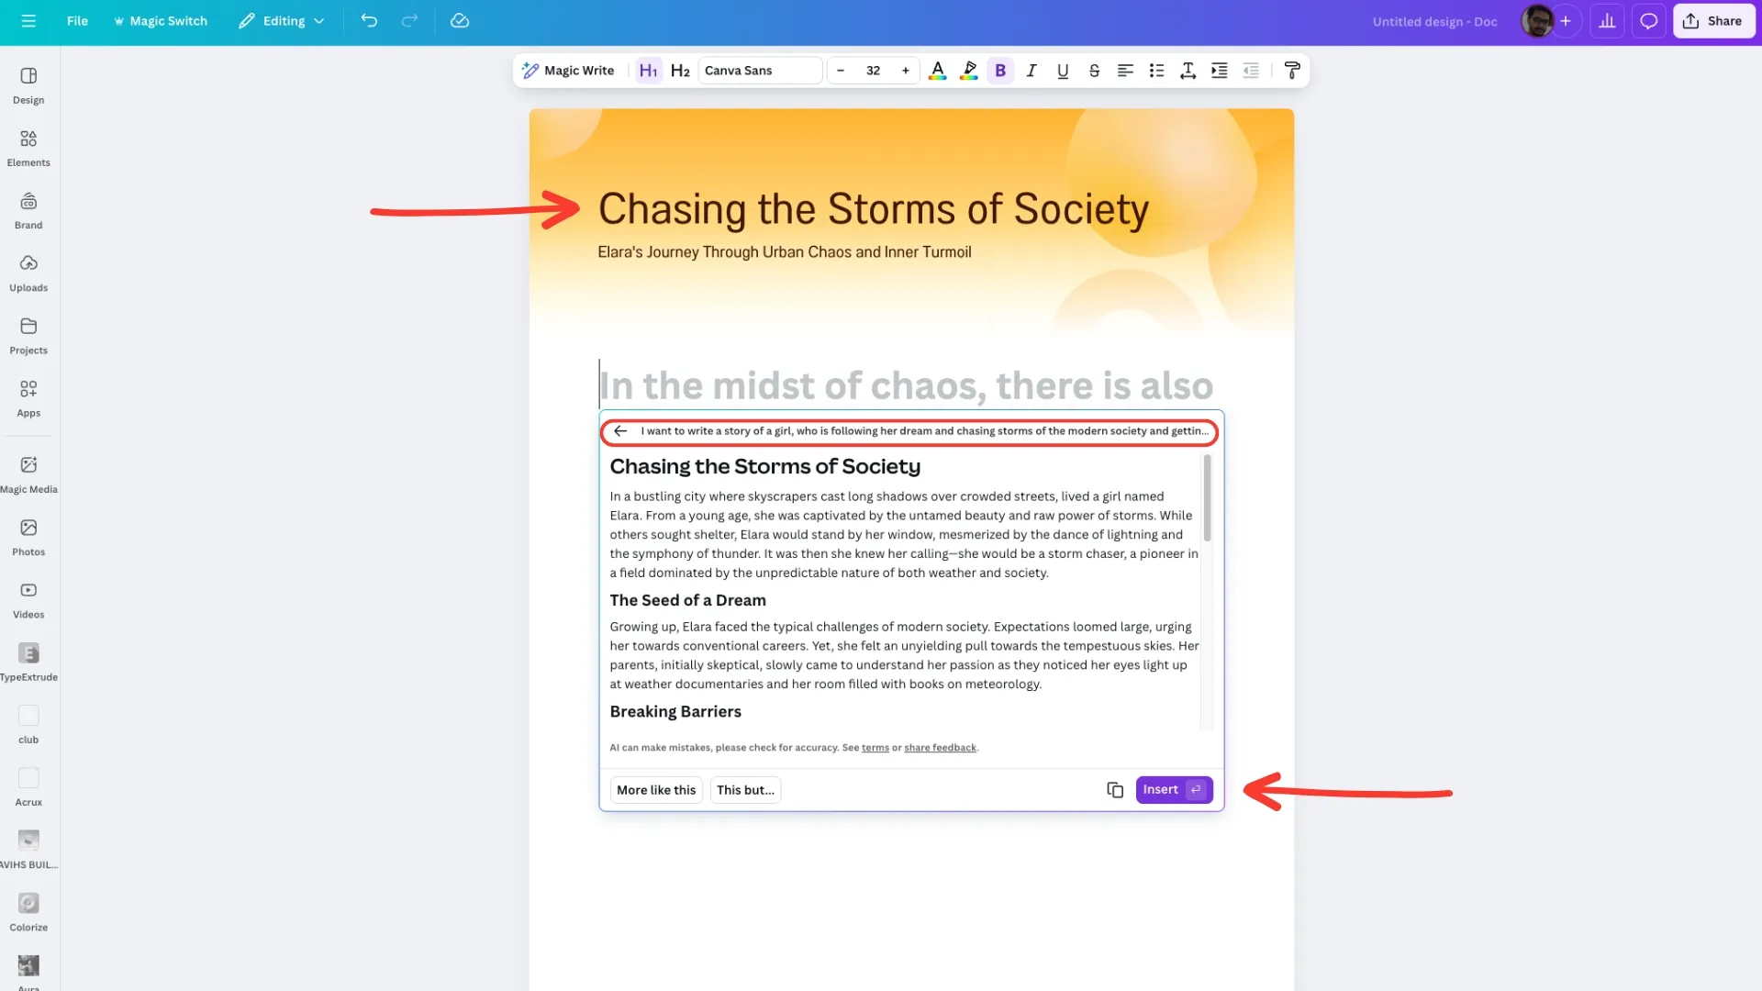The height and width of the screenshot is (991, 1762).
Task: Copy generated text with copy icon
Action: pos(1115,790)
